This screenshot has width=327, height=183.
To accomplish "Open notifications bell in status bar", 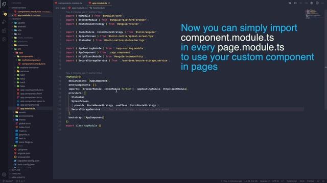I will (323, 181).
